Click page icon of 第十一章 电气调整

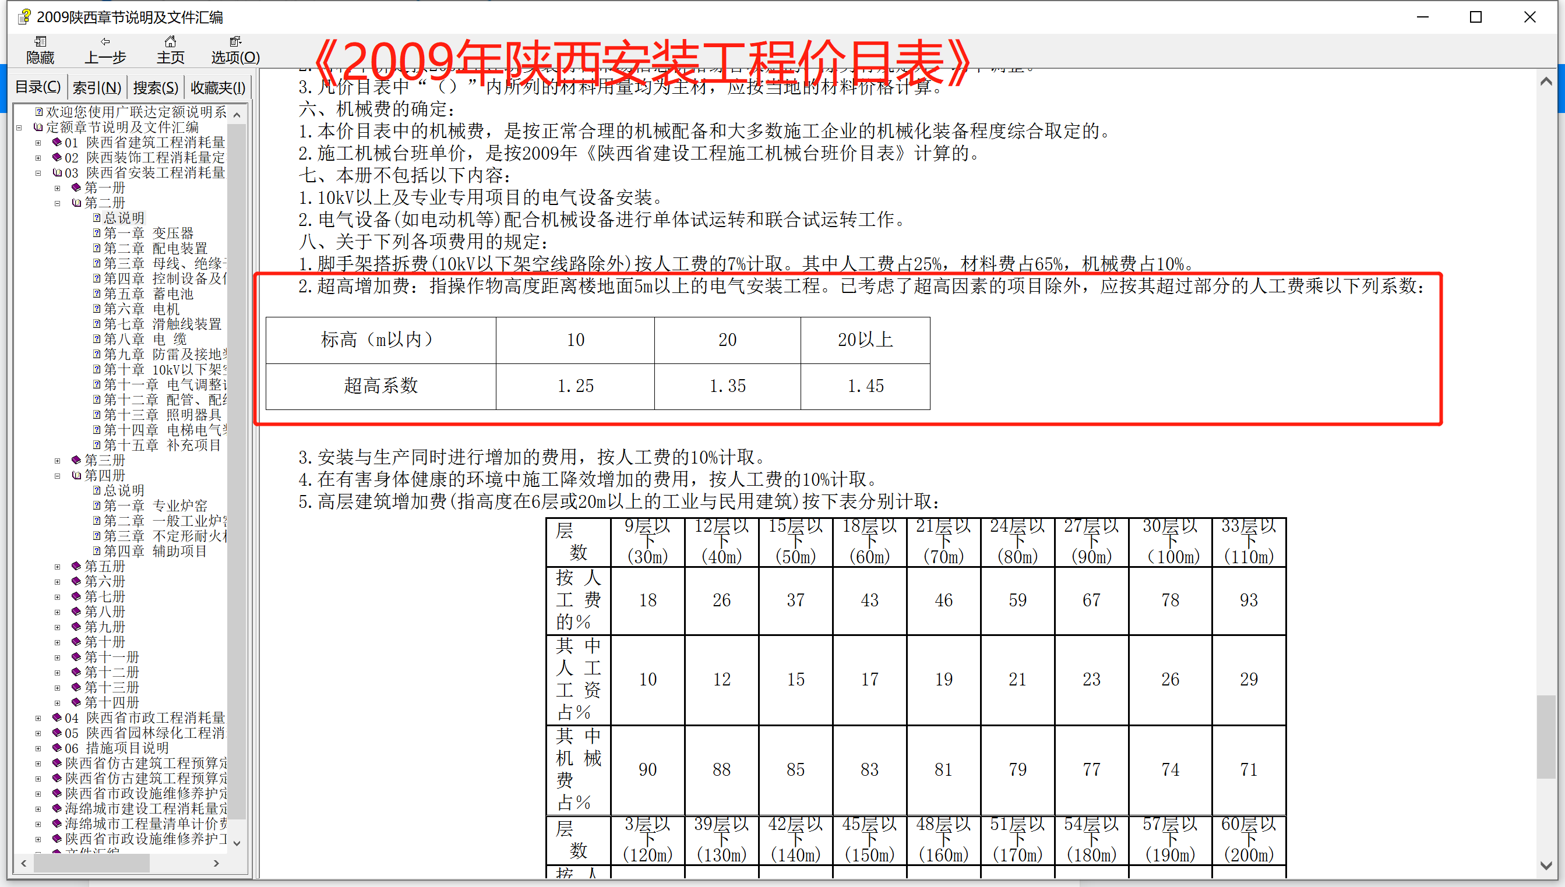[x=96, y=384]
